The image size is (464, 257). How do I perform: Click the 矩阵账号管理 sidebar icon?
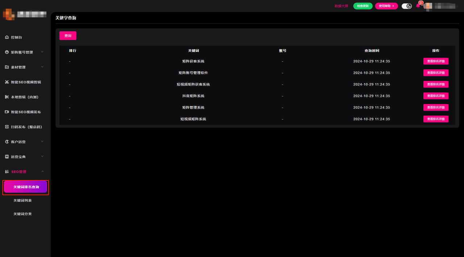pos(7,52)
